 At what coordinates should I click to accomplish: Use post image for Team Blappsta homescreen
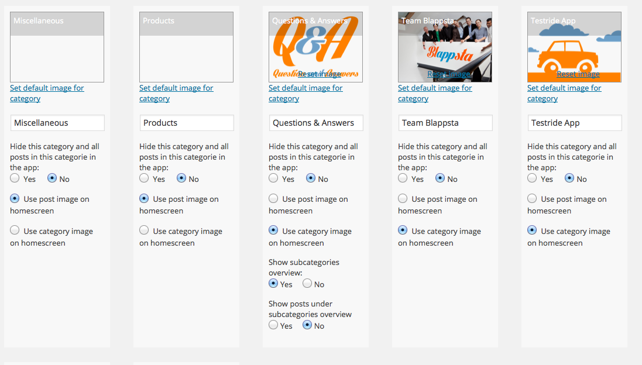(x=403, y=198)
